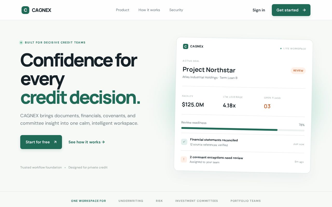Click the exclamation alert icon for covenant exceptions

coord(184,159)
